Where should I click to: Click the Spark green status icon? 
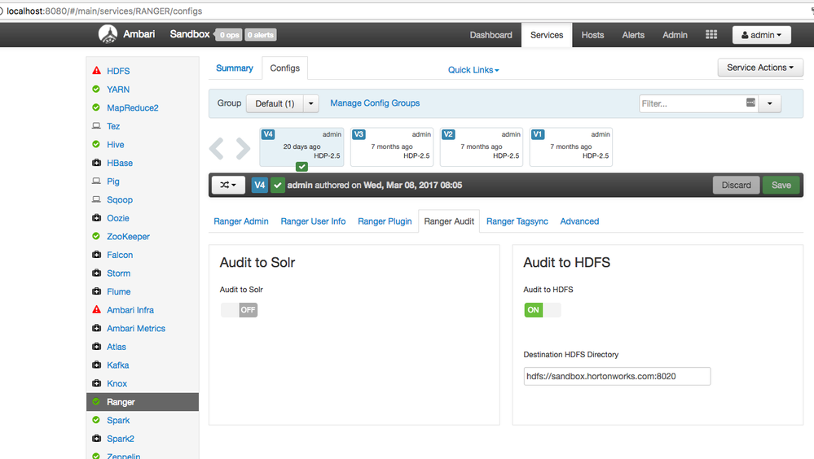click(x=96, y=420)
